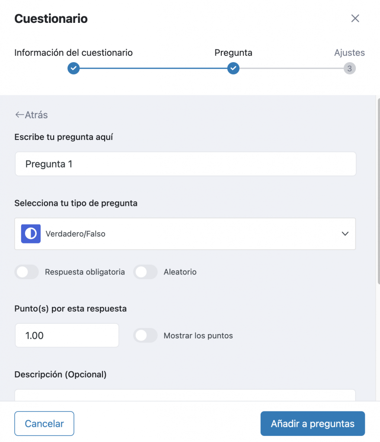Enable the Aleatorio toggle
The width and height of the screenshot is (380, 442).
[145, 272]
